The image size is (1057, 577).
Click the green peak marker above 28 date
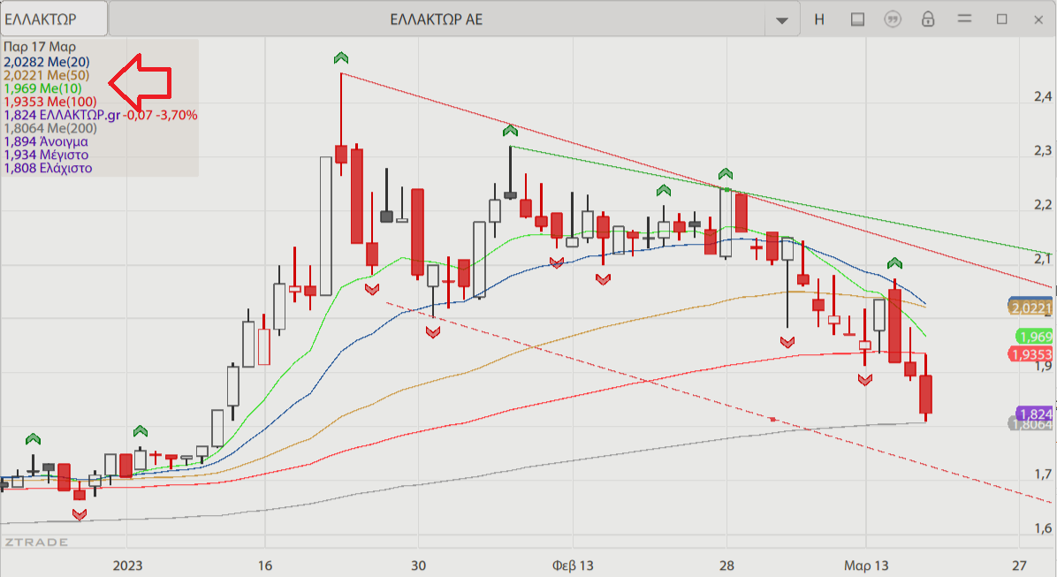pos(725,174)
